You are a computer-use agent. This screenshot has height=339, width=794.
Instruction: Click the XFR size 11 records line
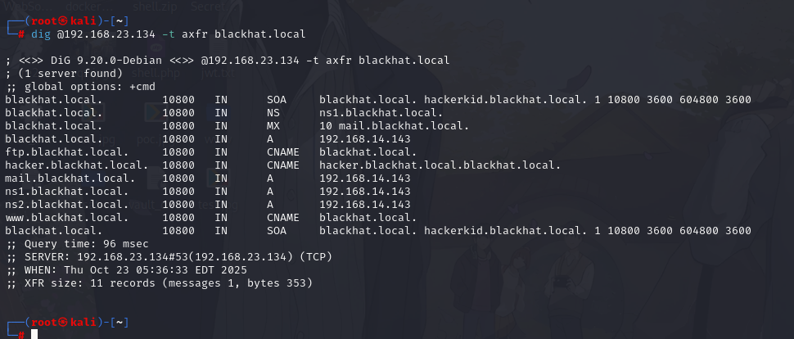coord(158,282)
